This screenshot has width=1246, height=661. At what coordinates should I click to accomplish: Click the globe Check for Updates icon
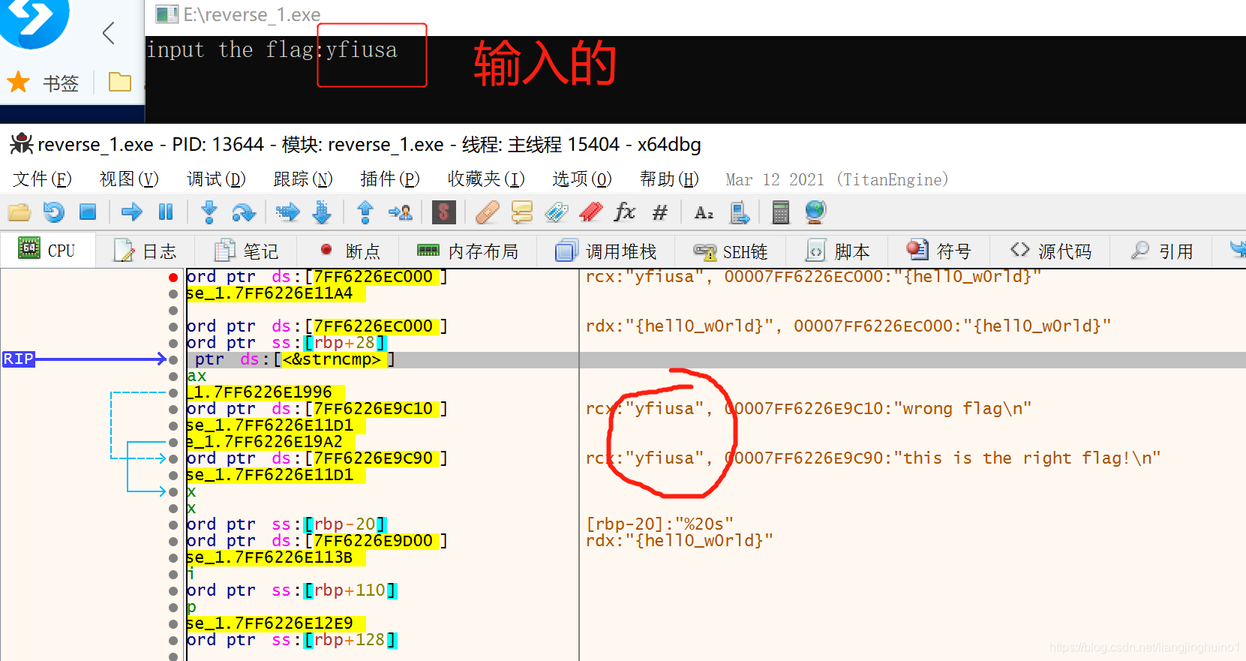point(815,212)
